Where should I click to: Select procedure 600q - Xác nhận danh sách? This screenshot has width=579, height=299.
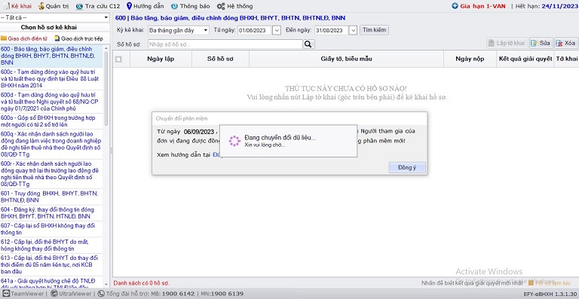tap(51, 144)
